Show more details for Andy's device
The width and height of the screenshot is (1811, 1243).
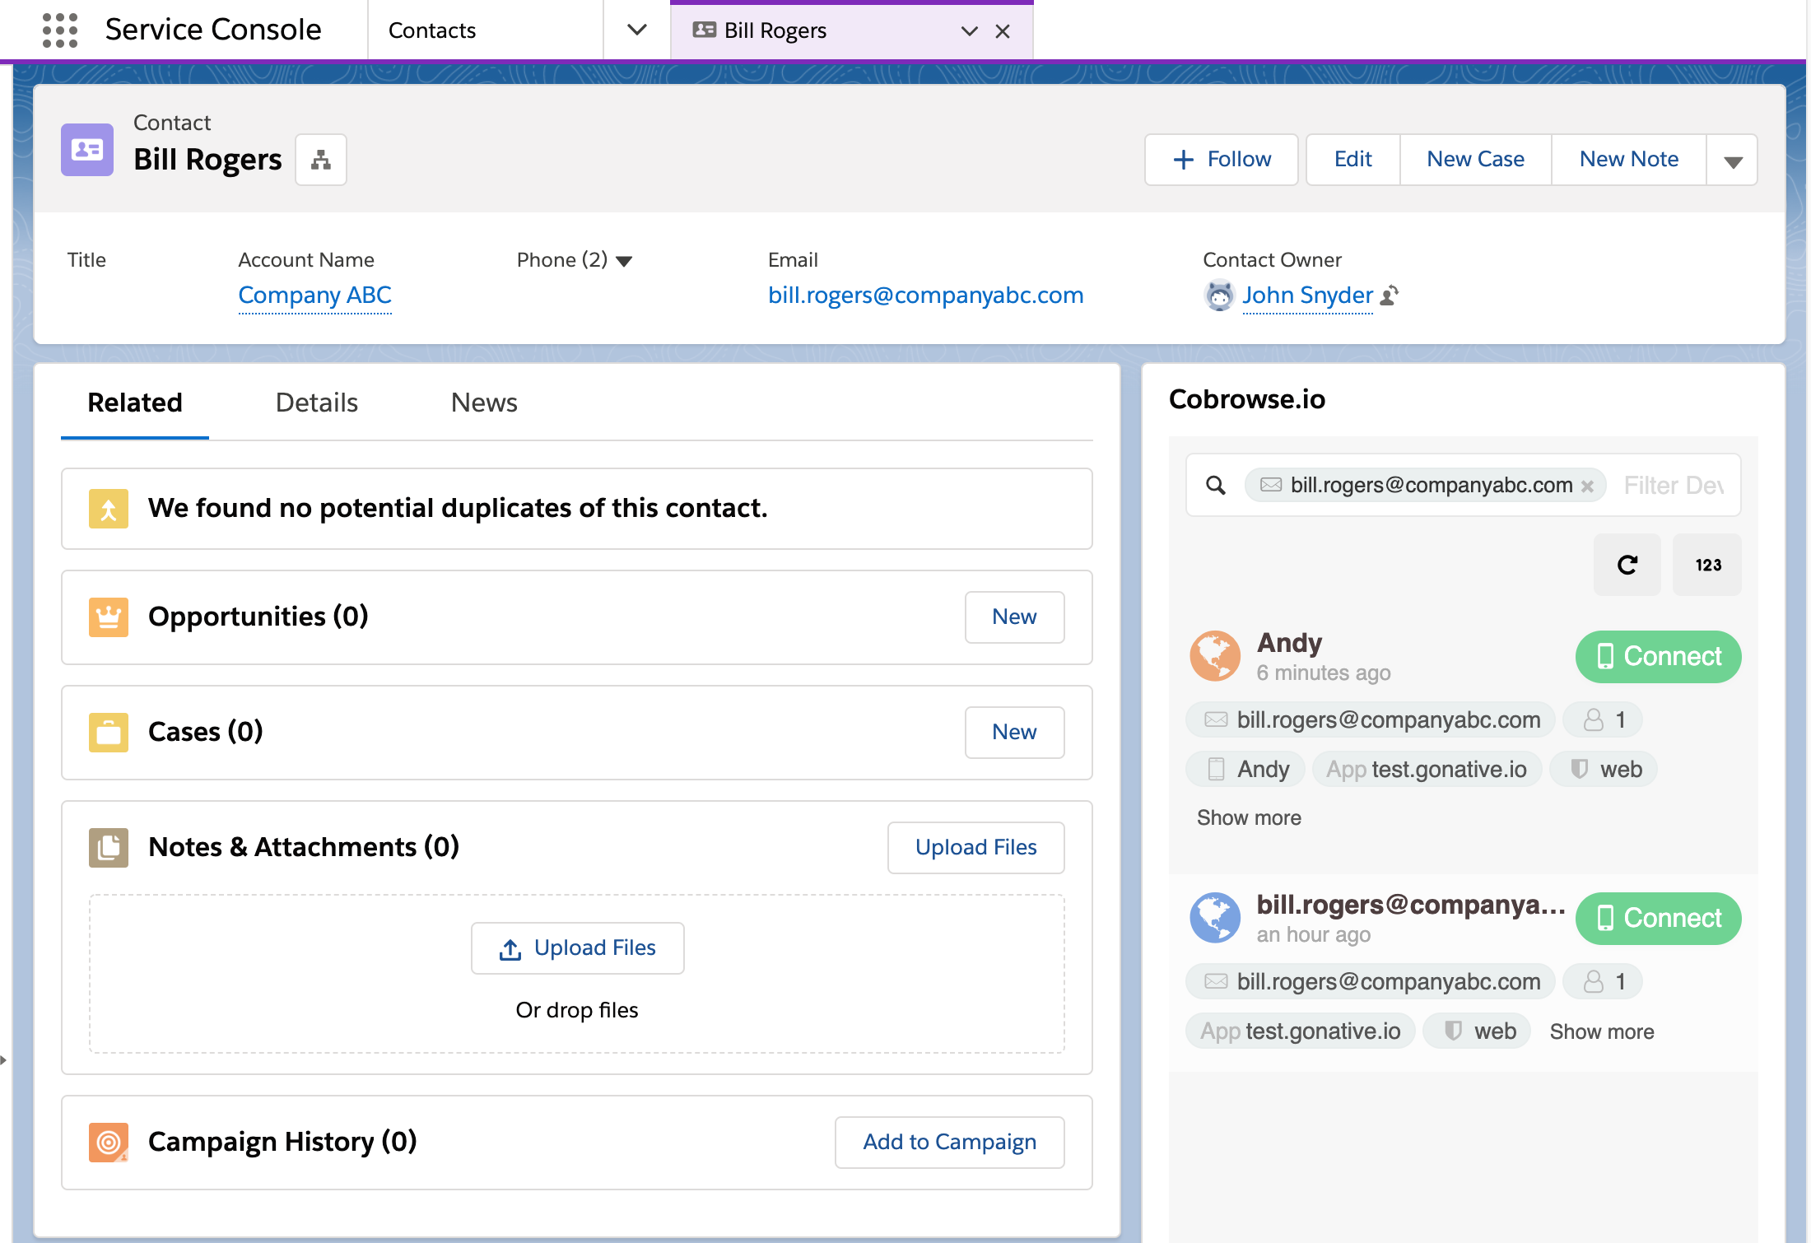(x=1249, y=817)
